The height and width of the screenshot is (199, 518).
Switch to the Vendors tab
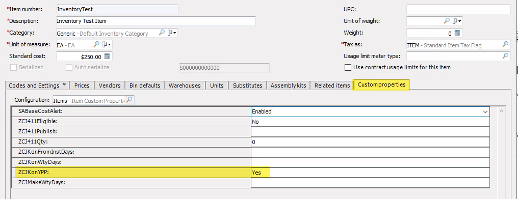pyautogui.click(x=110, y=86)
